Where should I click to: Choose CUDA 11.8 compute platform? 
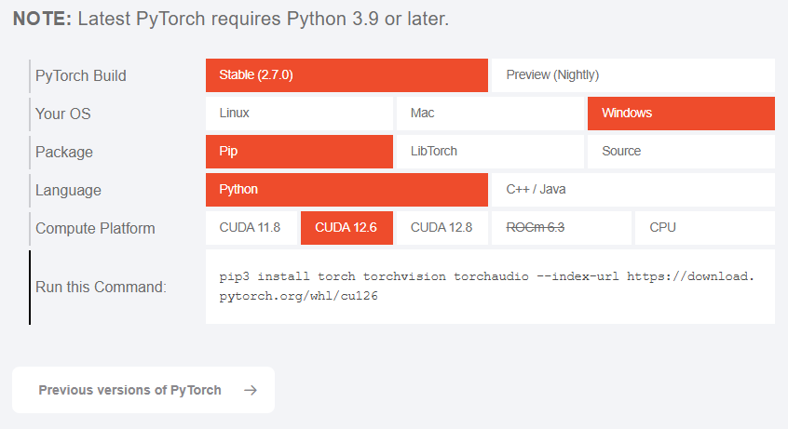point(250,228)
